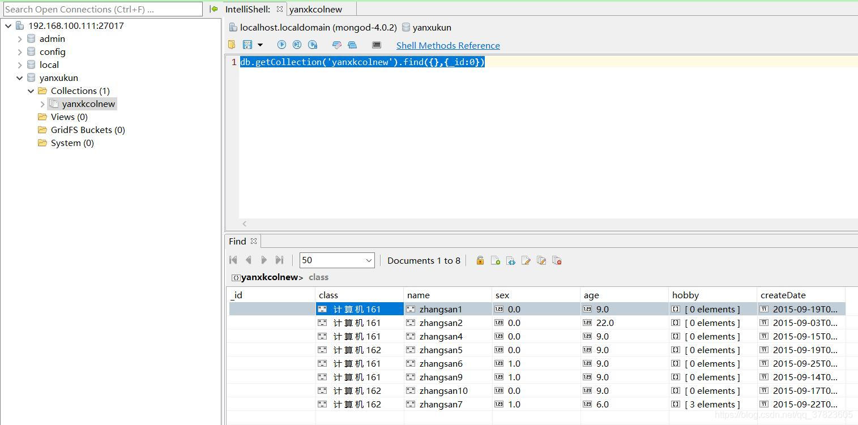Click the sex column header
Screen dimensions: 858x425
pos(536,295)
